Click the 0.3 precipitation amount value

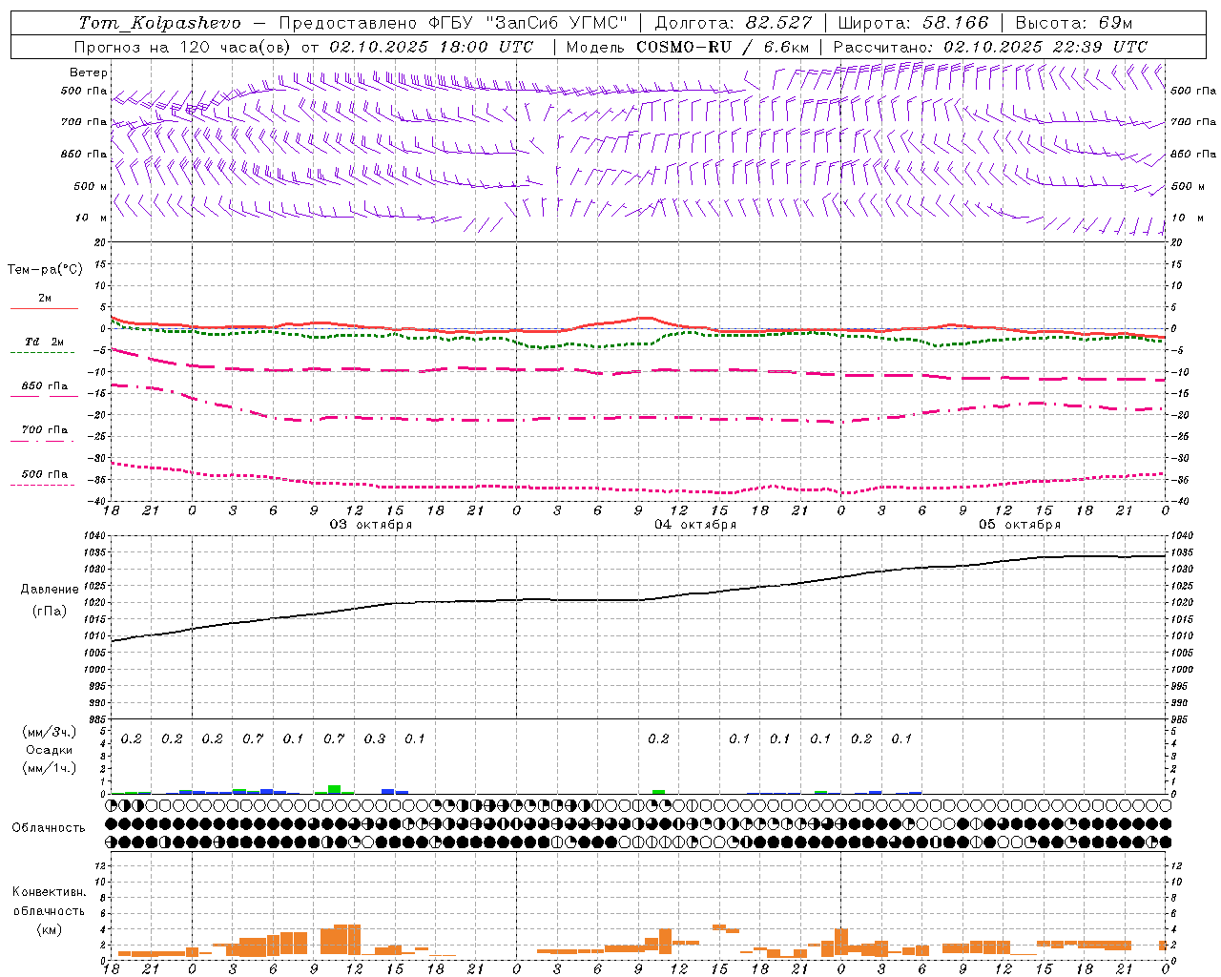pos(375,738)
